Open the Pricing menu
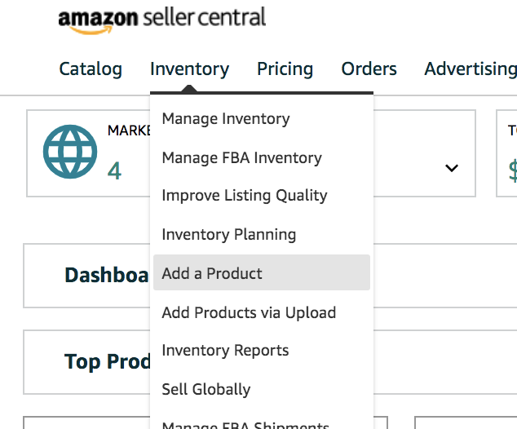 pos(285,69)
